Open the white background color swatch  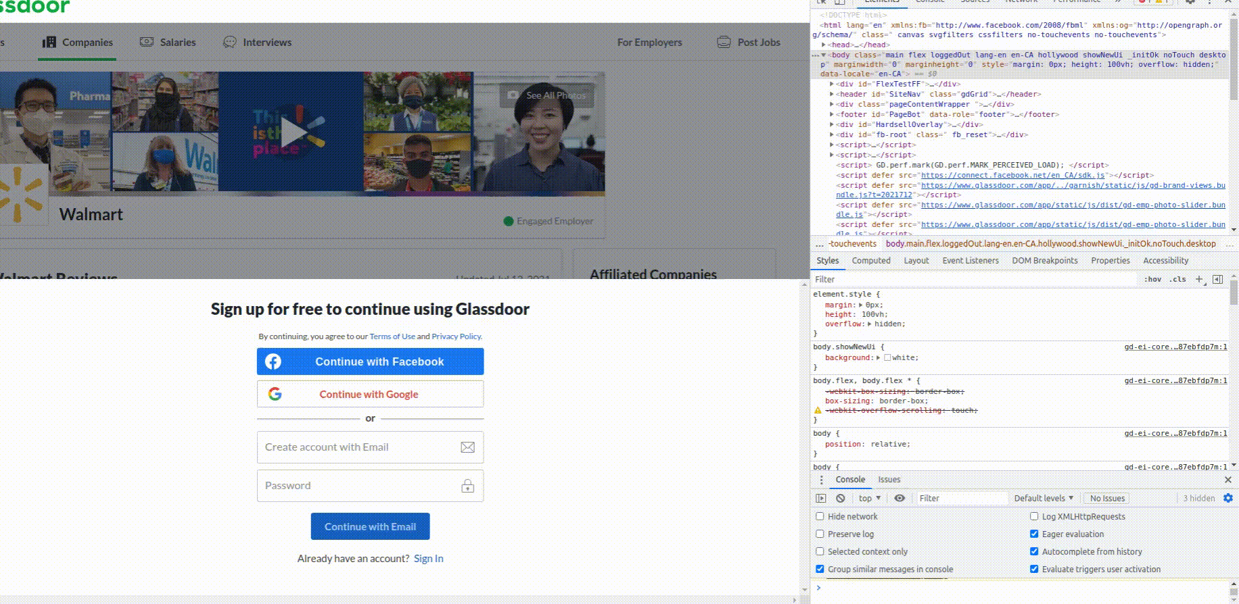[887, 358]
